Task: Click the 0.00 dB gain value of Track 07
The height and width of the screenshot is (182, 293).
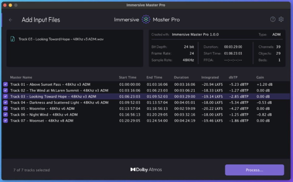Action: click(x=263, y=120)
